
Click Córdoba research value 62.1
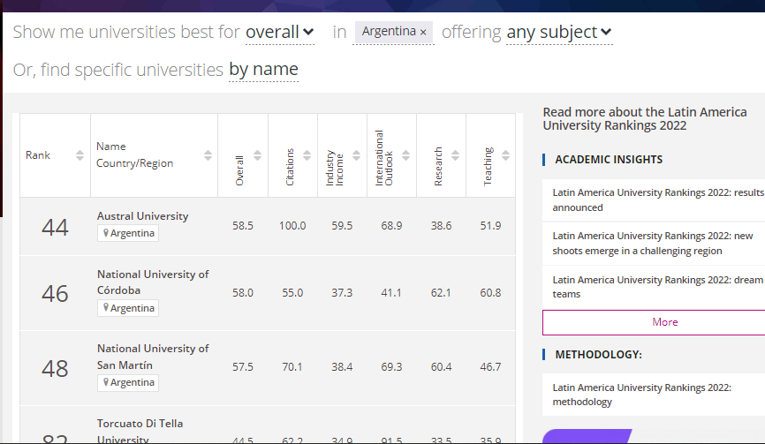[x=441, y=293]
